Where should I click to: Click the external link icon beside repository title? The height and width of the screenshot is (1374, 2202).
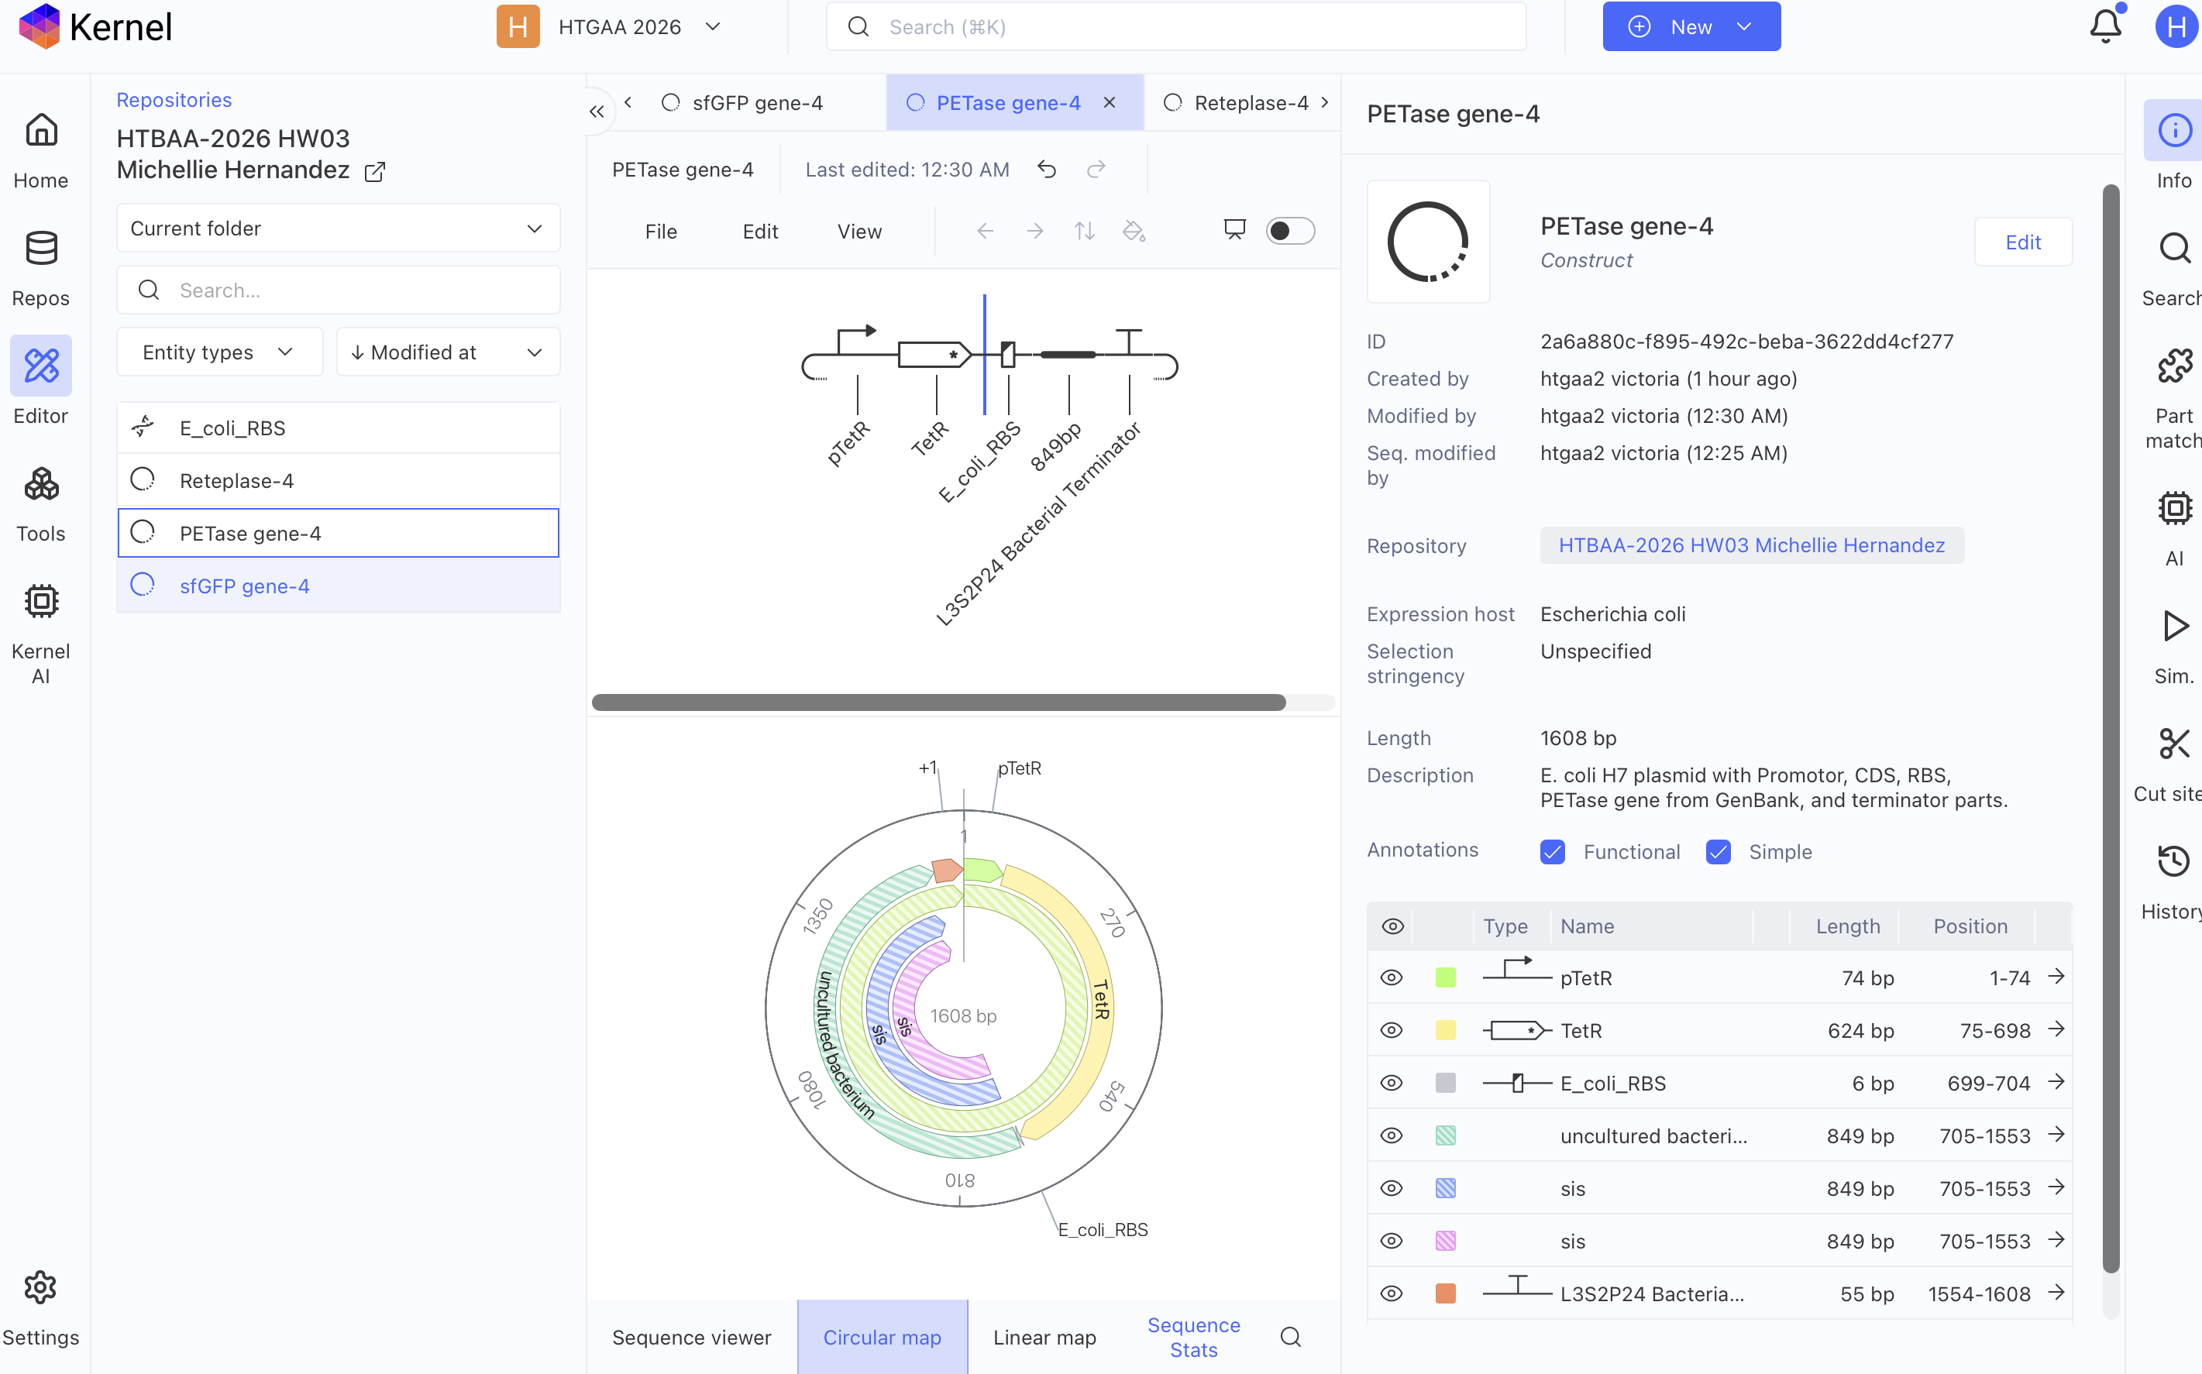coord(374,171)
